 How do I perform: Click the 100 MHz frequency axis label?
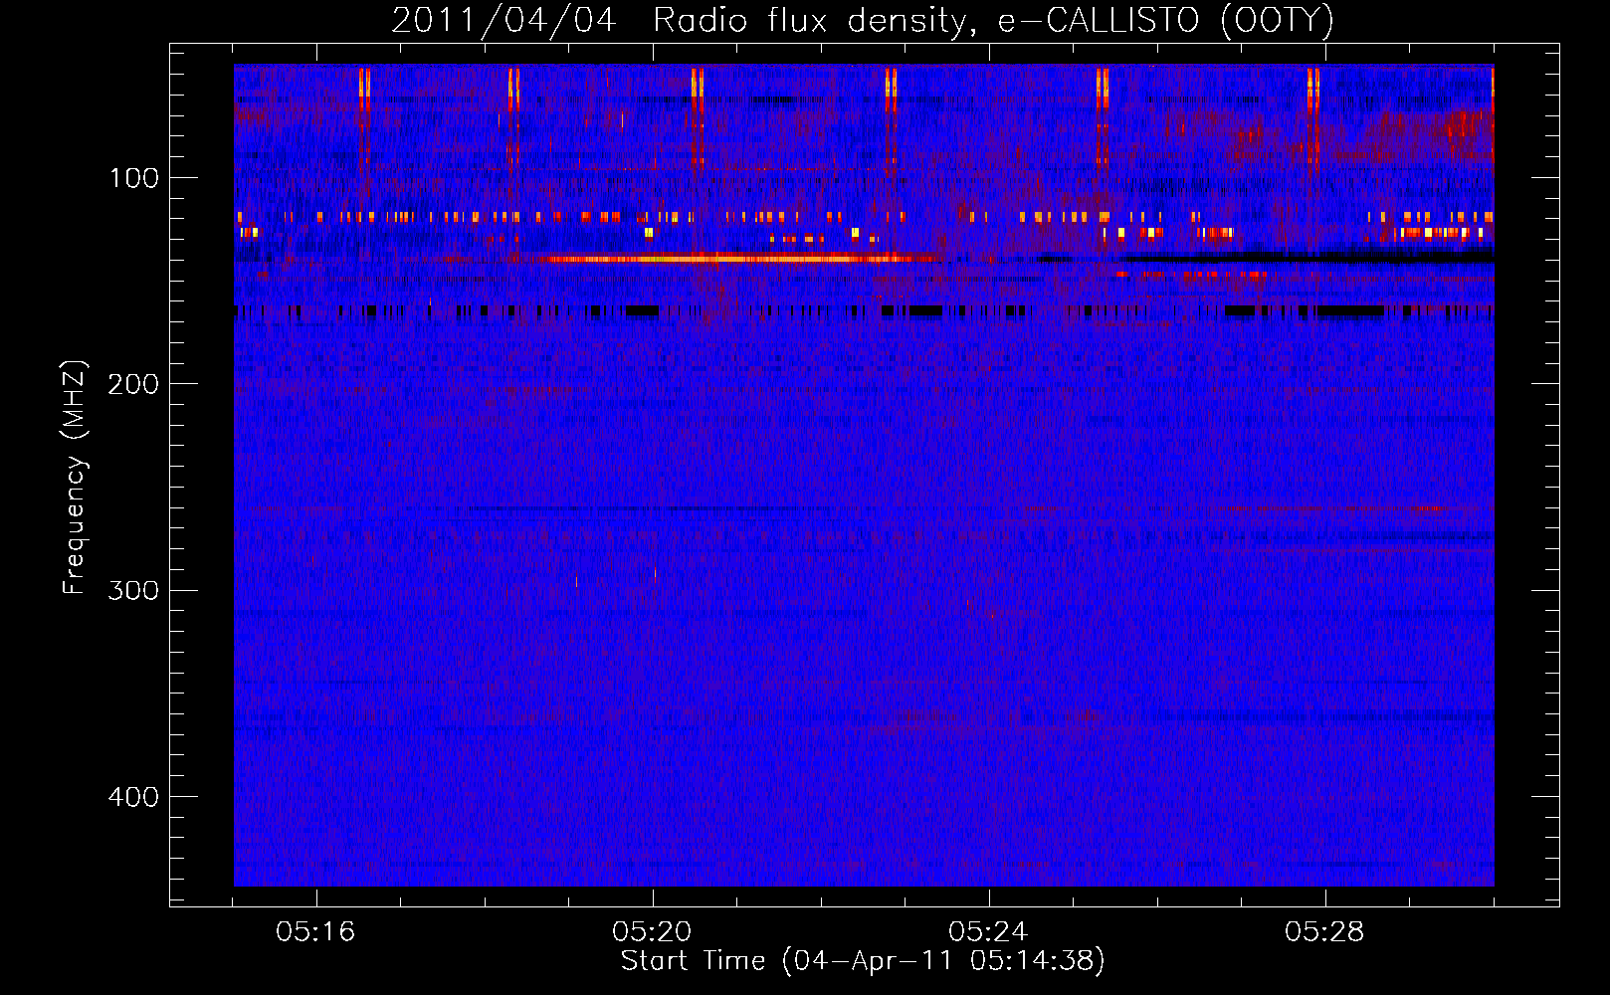pos(134,178)
